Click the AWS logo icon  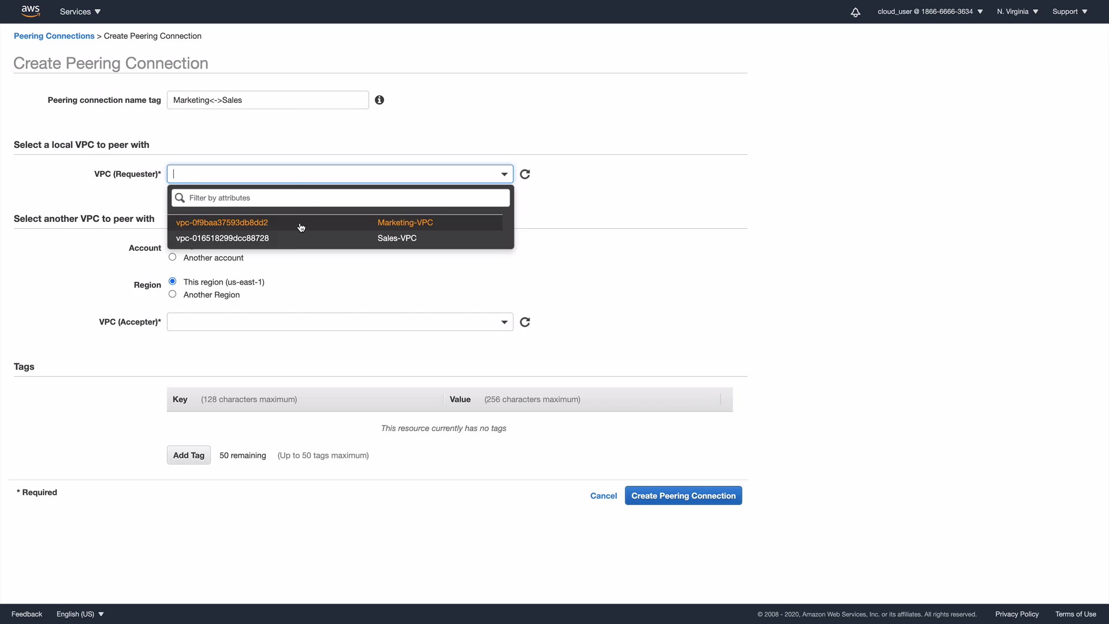[x=30, y=11]
